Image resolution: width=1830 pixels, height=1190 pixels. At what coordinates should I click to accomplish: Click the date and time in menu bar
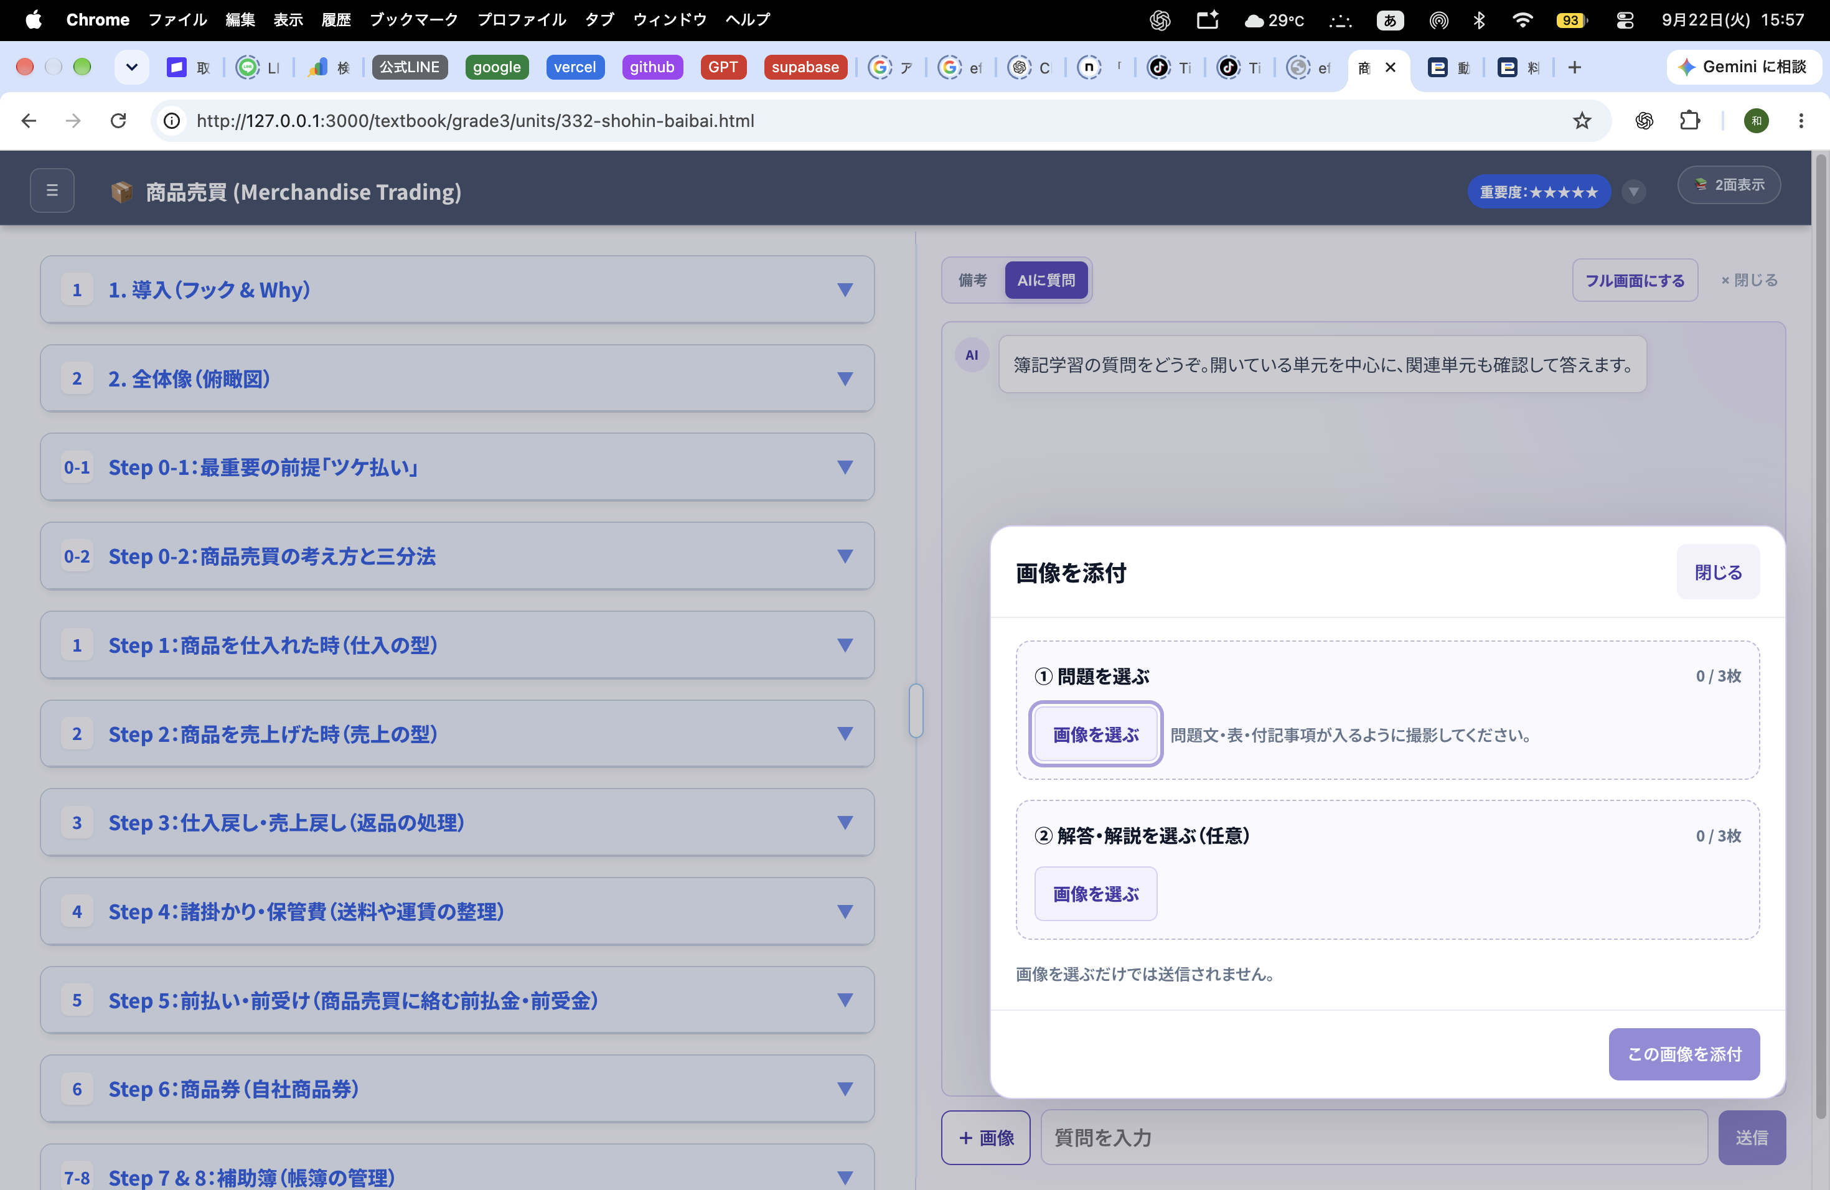tap(1732, 20)
